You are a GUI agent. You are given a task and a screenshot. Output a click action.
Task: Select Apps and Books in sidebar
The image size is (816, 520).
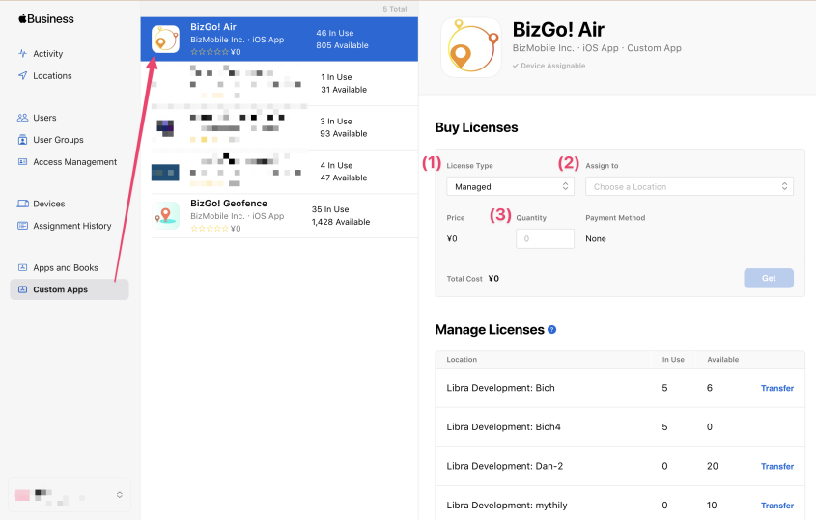pyautogui.click(x=65, y=267)
